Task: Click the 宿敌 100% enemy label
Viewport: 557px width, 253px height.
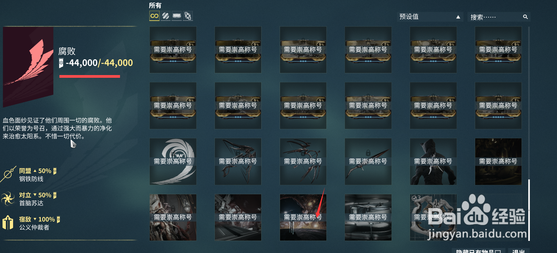Action: click(39, 219)
